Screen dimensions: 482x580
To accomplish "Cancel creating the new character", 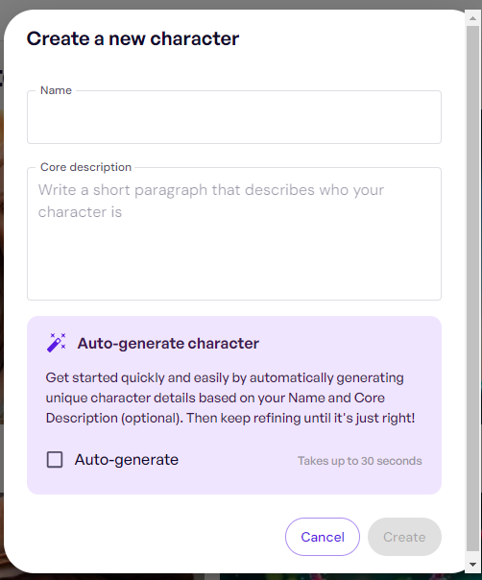I will click(323, 537).
